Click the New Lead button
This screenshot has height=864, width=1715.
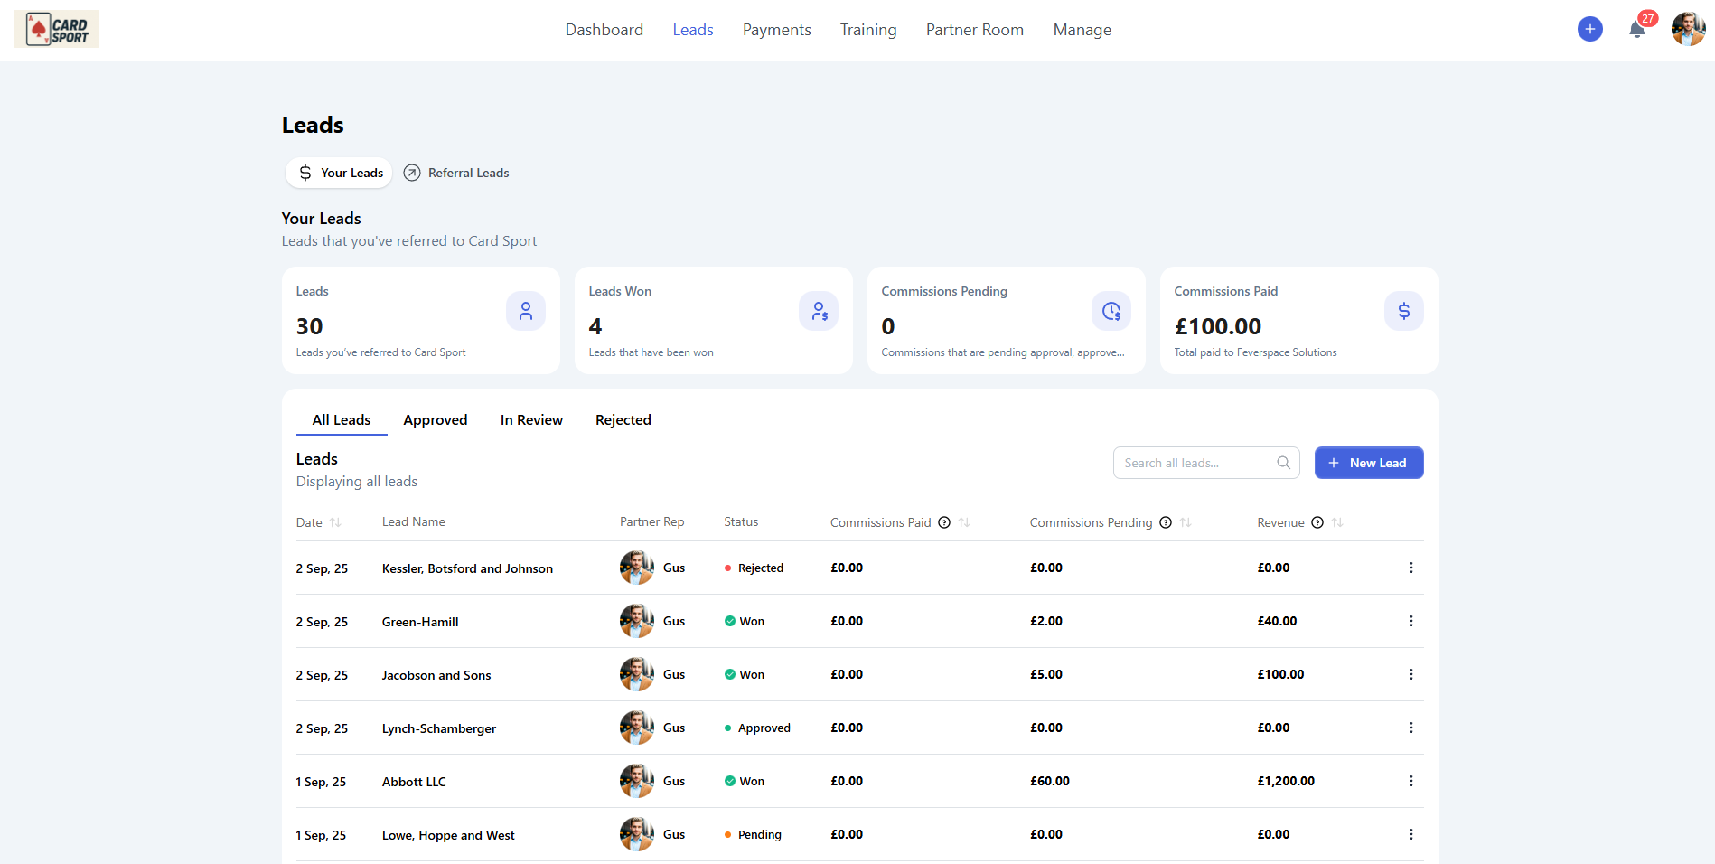point(1368,463)
